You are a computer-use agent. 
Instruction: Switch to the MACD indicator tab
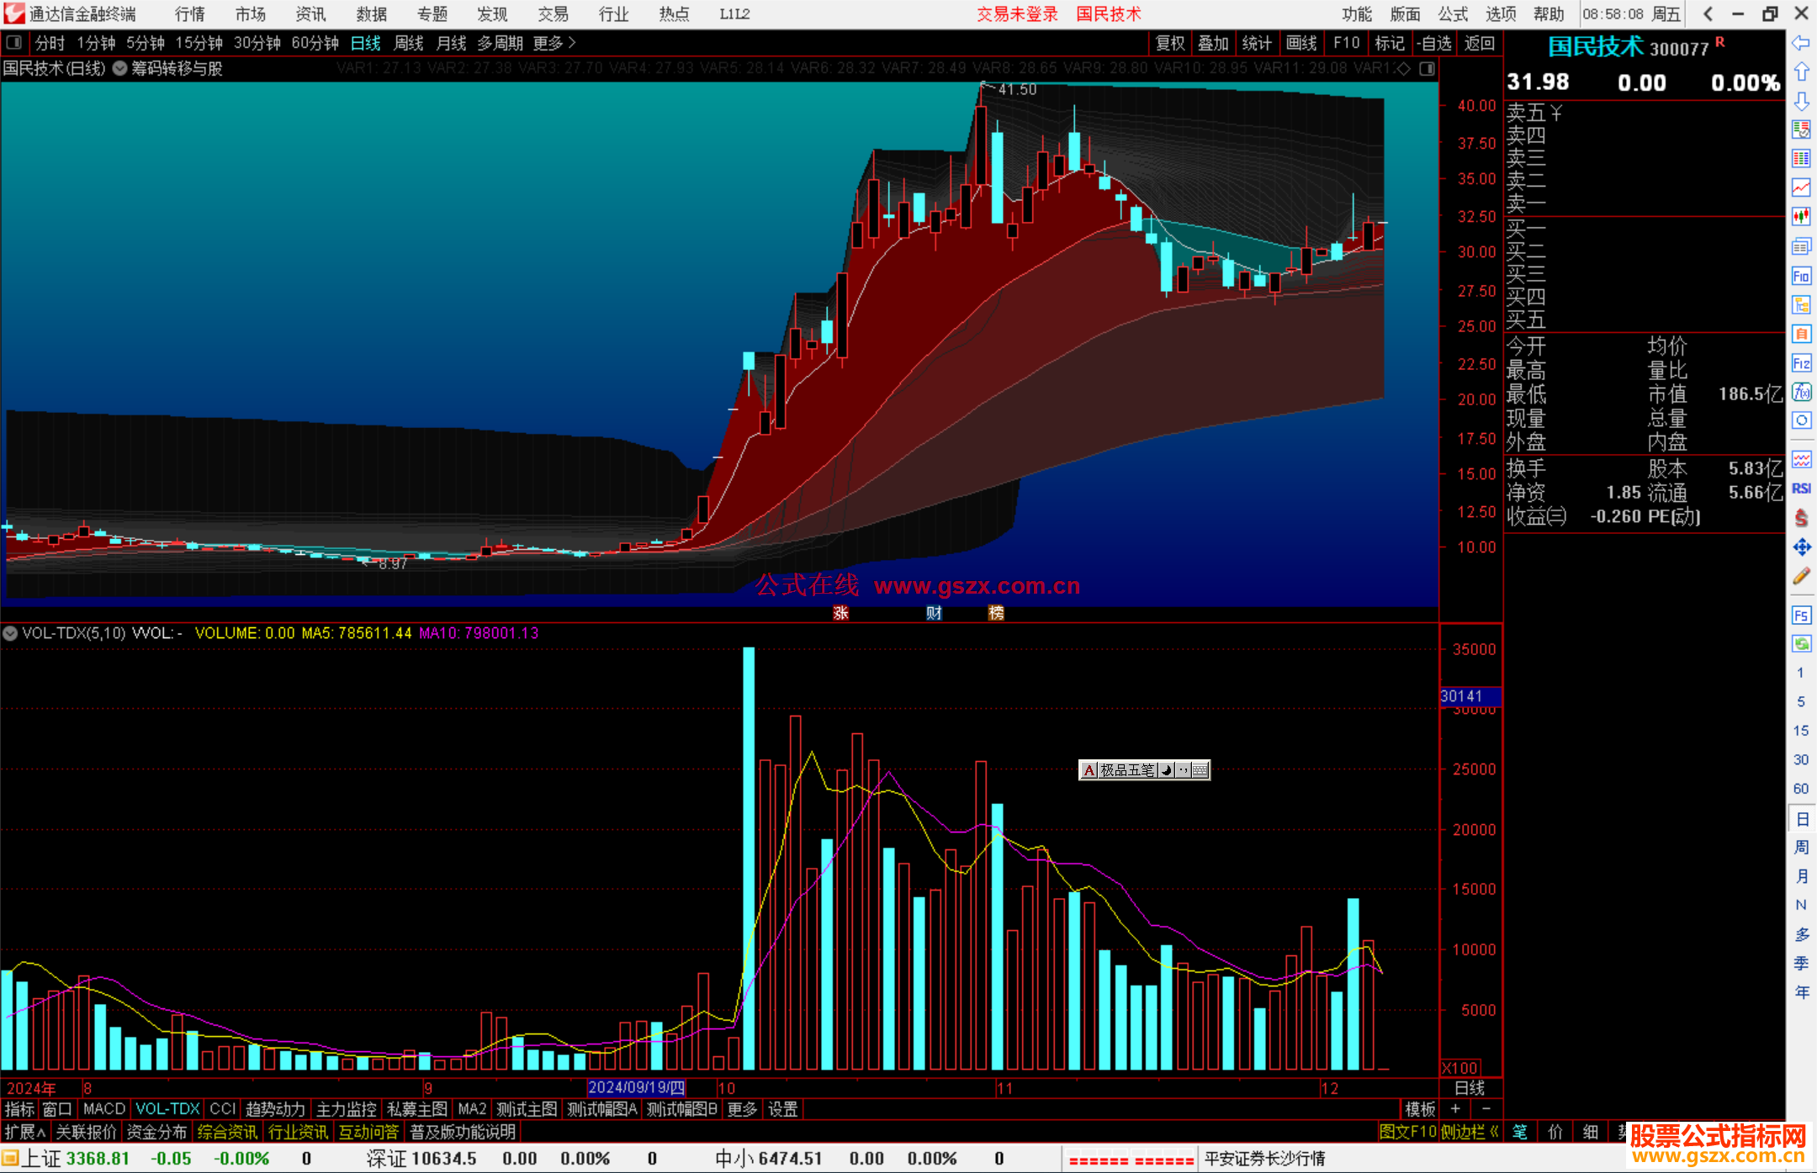(x=104, y=1109)
